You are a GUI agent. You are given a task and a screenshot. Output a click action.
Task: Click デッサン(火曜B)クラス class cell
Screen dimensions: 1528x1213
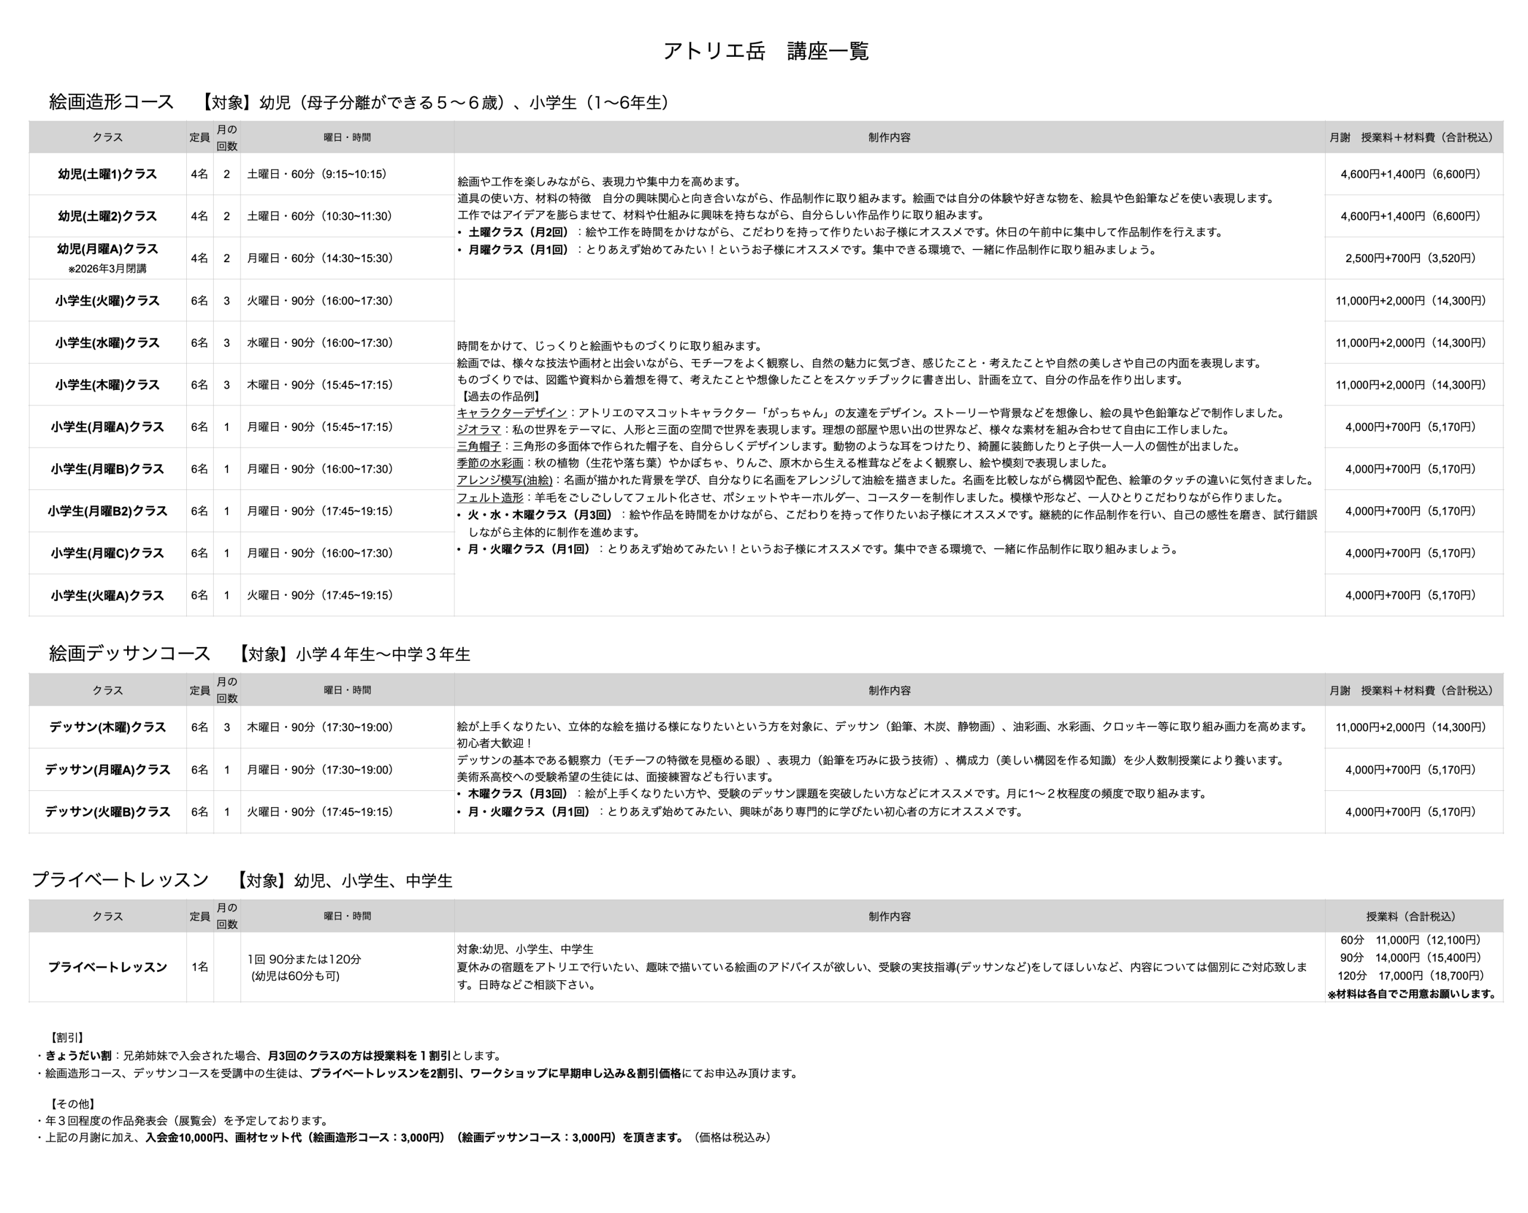click(x=107, y=812)
